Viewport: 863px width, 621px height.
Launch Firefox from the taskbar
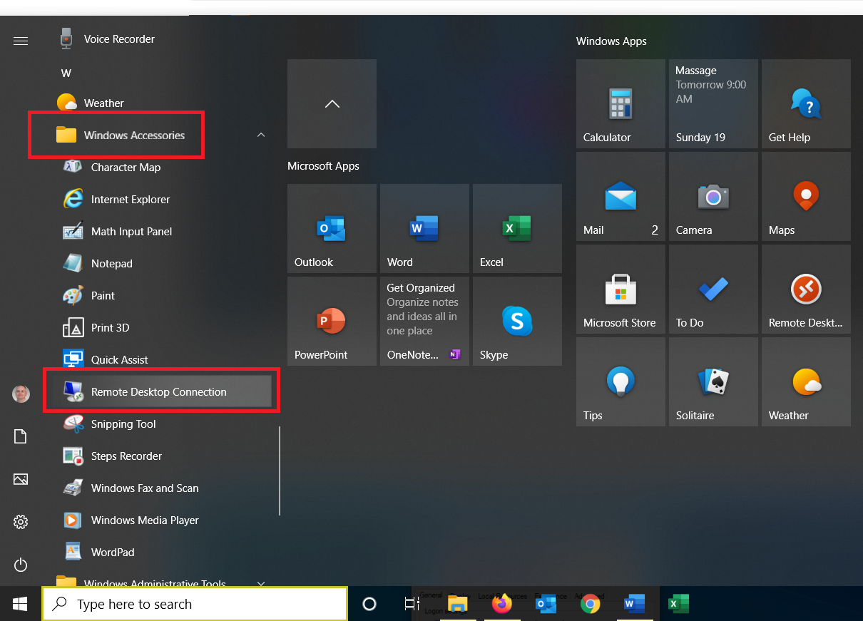click(x=502, y=604)
